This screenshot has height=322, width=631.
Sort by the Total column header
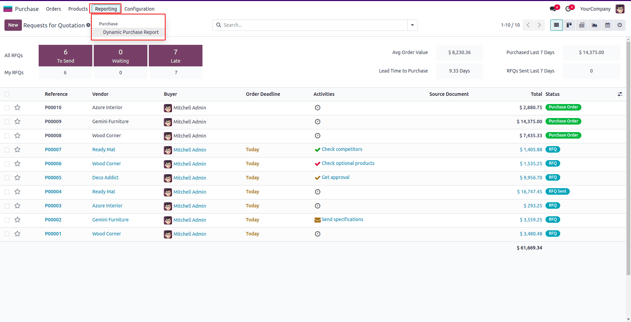point(536,94)
